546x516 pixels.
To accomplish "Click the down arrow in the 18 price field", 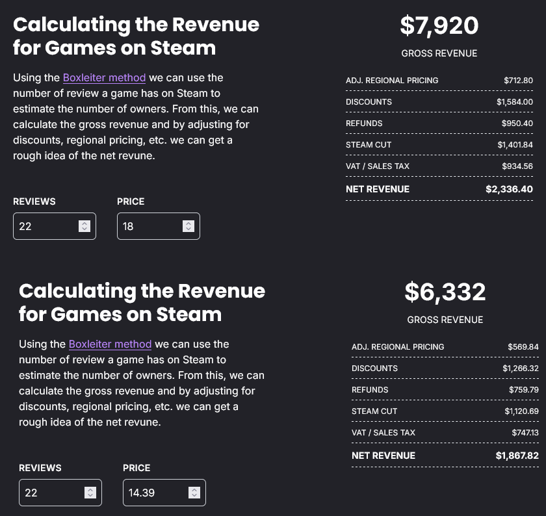I will [188, 229].
